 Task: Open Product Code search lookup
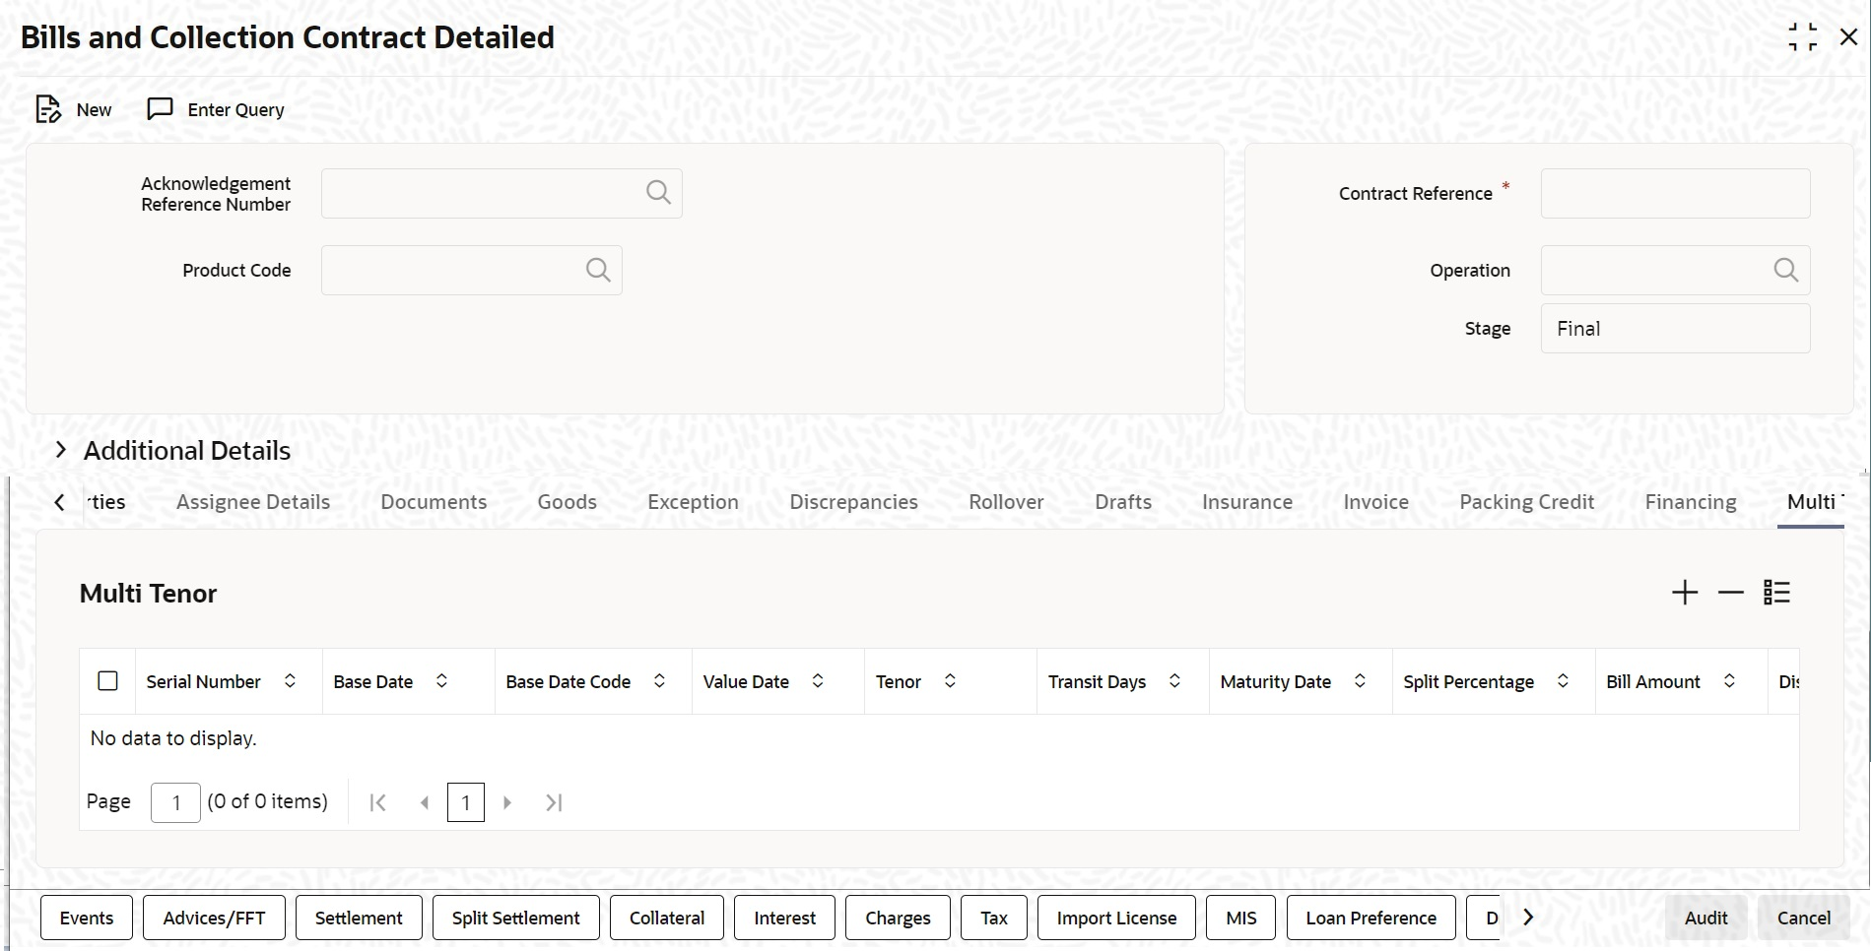(598, 270)
